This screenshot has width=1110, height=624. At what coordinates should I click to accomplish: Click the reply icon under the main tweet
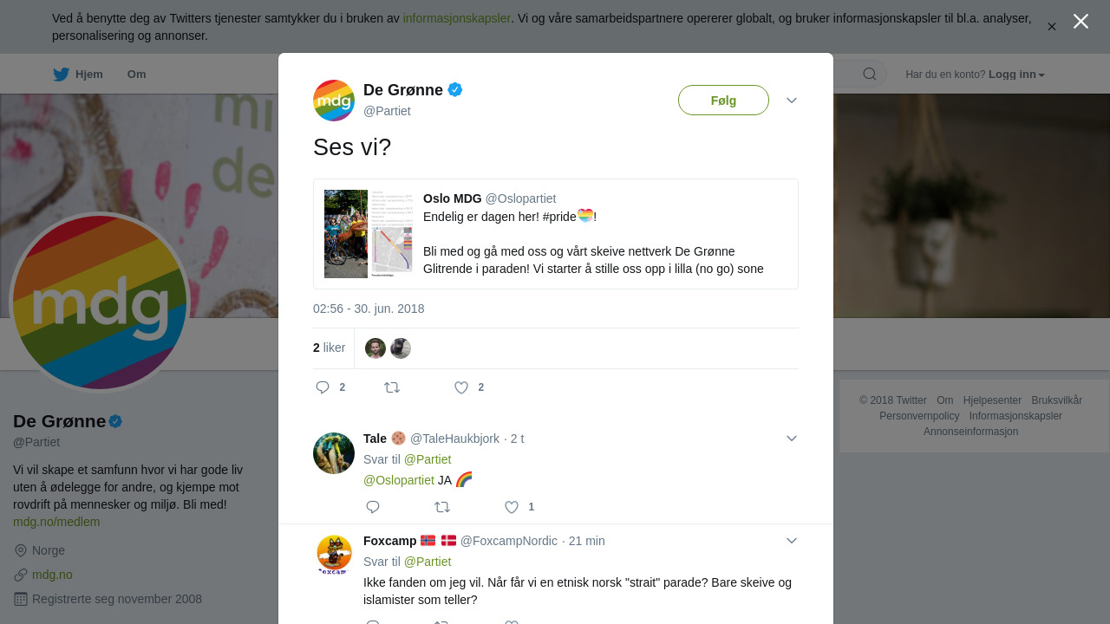click(x=323, y=387)
